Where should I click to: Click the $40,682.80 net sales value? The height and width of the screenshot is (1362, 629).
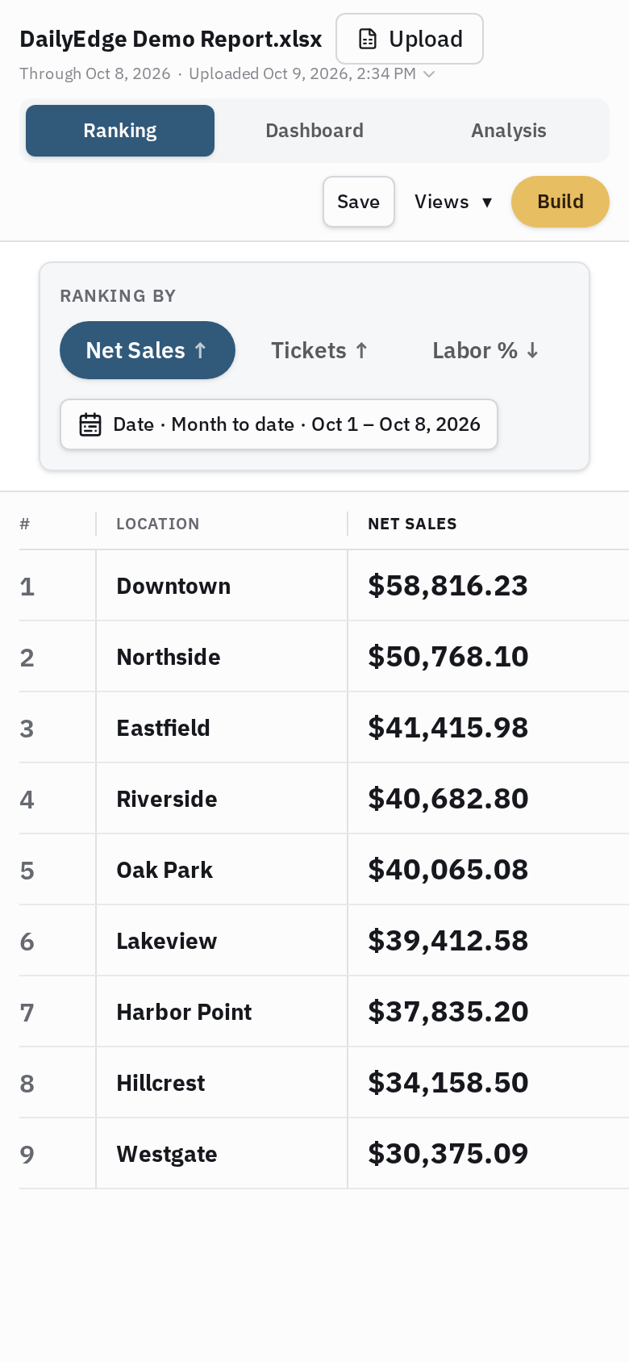pos(448,799)
